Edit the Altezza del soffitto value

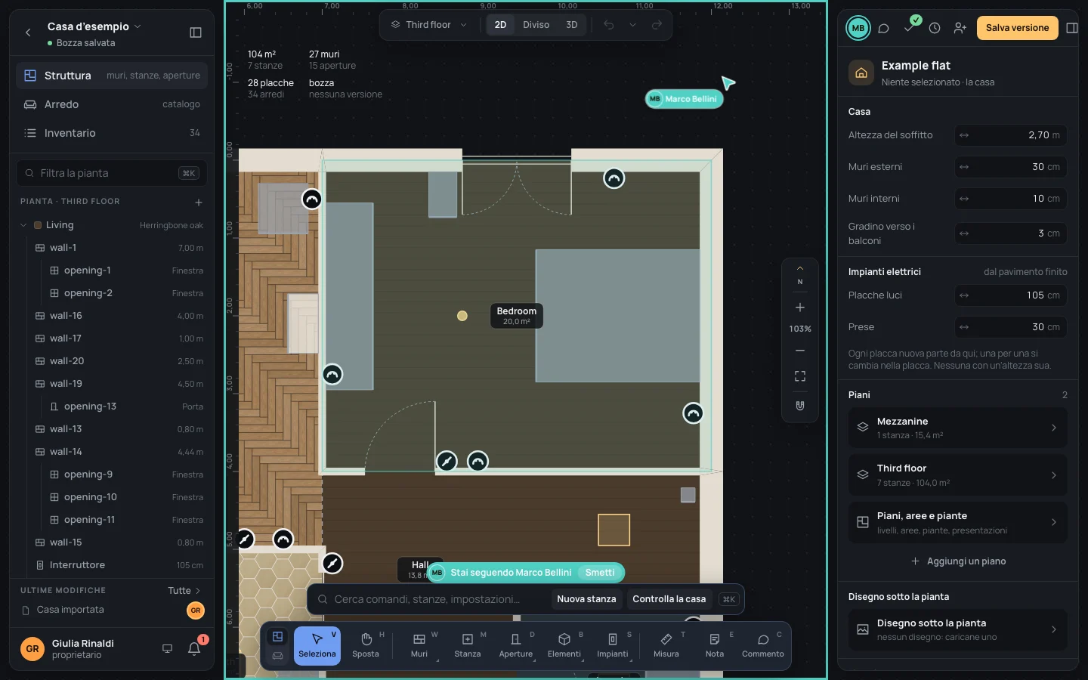pyautogui.click(x=1011, y=135)
